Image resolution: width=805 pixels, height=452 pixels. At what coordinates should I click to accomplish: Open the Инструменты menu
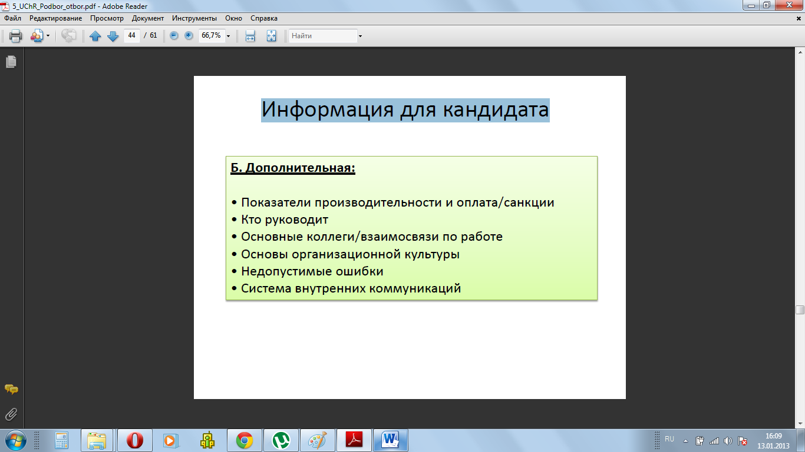pyautogui.click(x=194, y=18)
